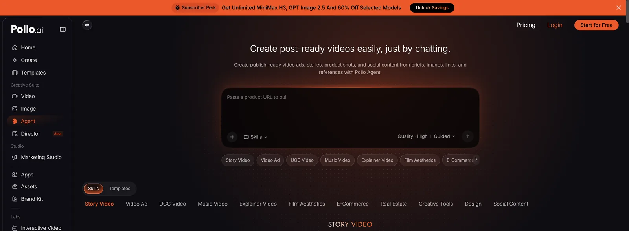629x231 pixels.
Task: Collapse the sidebar panel icon
Action: point(63,29)
